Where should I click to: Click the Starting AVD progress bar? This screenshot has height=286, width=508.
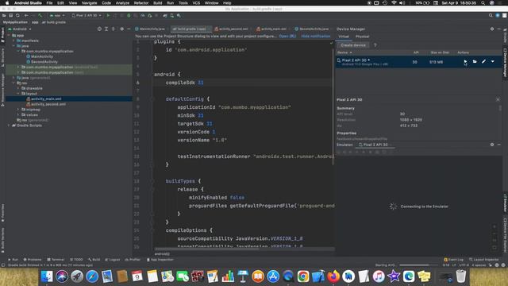(418, 265)
